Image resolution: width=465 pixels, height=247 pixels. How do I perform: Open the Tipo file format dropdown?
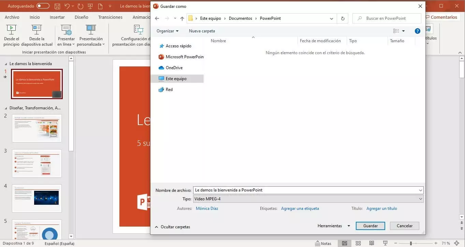pyautogui.click(x=308, y=199)
